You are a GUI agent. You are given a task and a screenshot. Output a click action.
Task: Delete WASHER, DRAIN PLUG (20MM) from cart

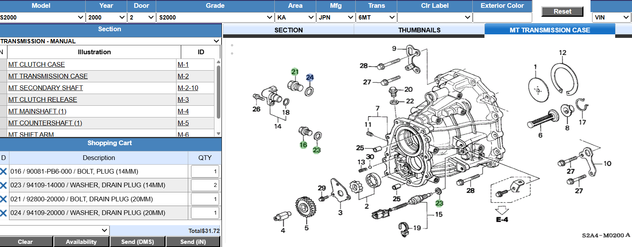4,213
